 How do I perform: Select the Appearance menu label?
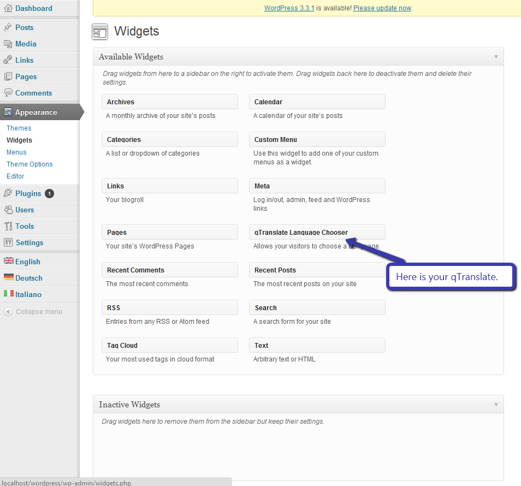coord(36,112)
